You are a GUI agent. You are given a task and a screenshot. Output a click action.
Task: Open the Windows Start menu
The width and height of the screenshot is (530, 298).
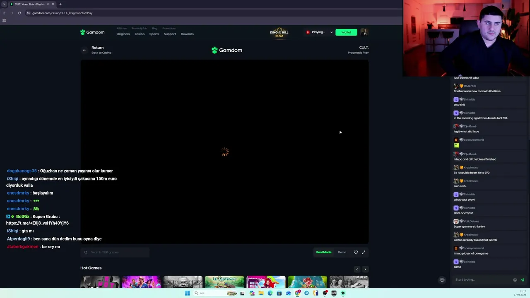pos(187,293)
